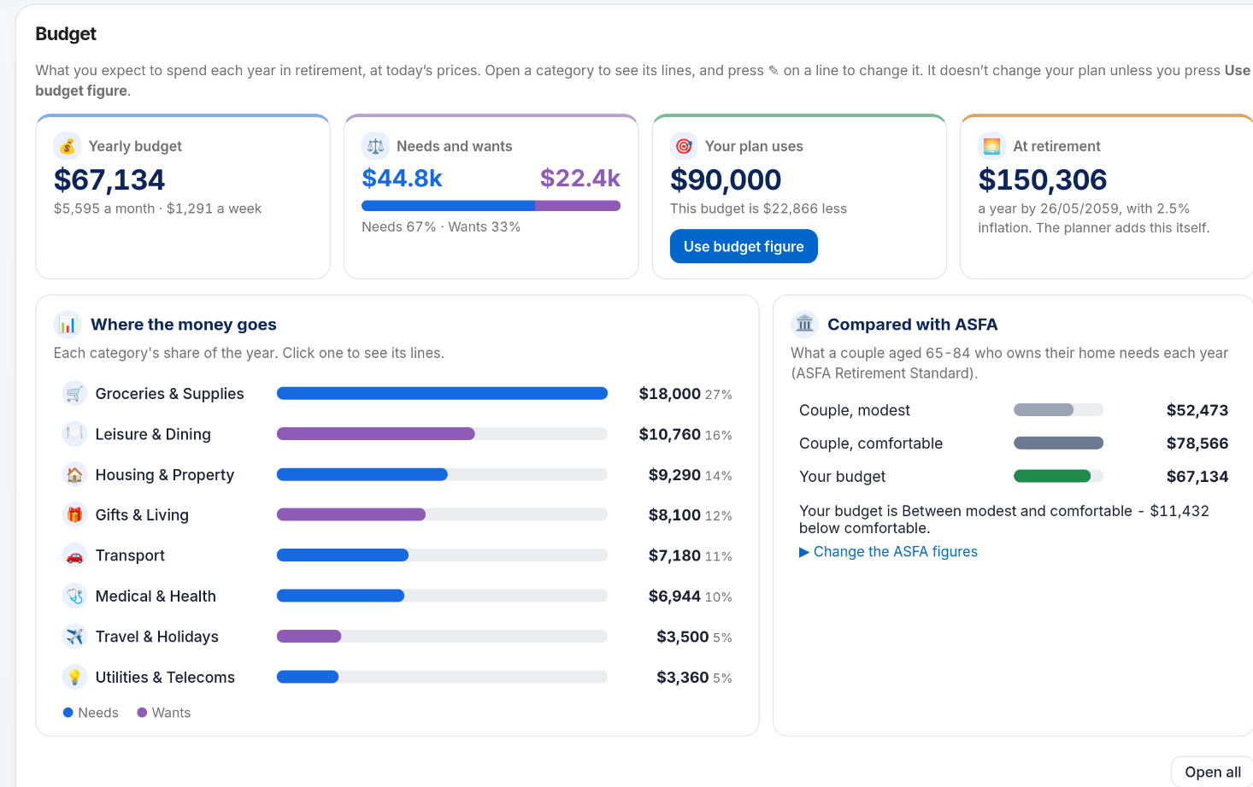This screenshot has height=787, width=1253.
Task: Click the $67,134 yearly budget amount
Action: click(109, 179)
